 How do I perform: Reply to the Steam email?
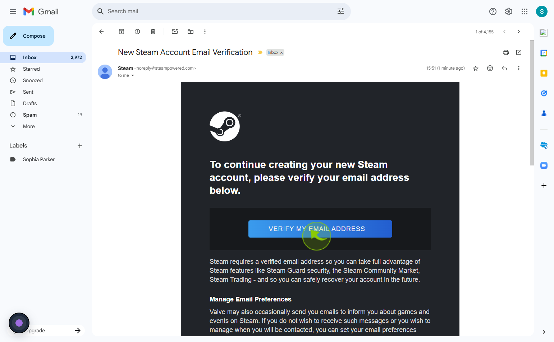tap(504, 68)
